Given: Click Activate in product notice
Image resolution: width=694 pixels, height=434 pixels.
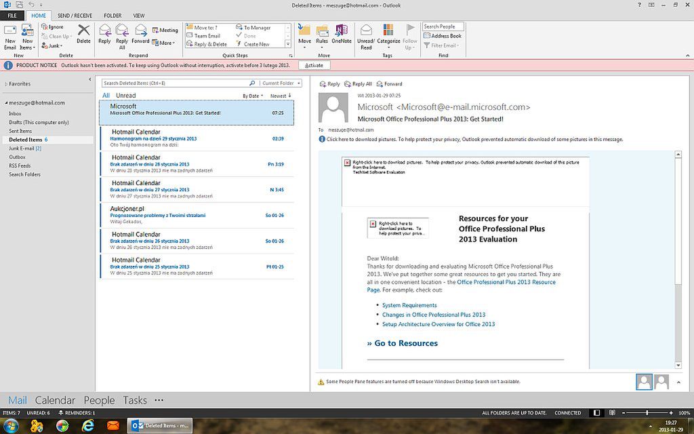Looking at the screenshot, I should (314, 65).
